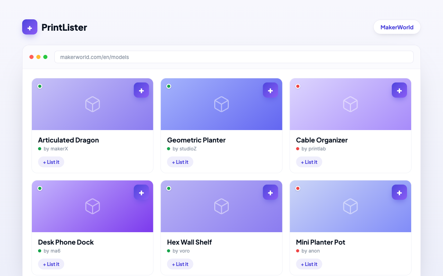The width and height of the screenshot is (443, 276).
Task: Click "+ List it" under Hex Wall Shelf
Action: pos(180,264)
